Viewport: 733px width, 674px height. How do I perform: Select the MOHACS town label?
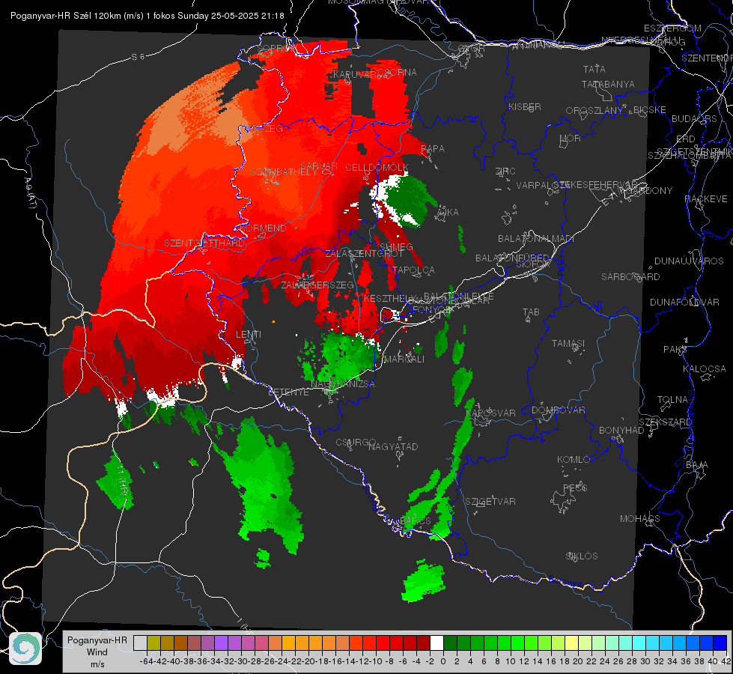[x=639, y=519]
